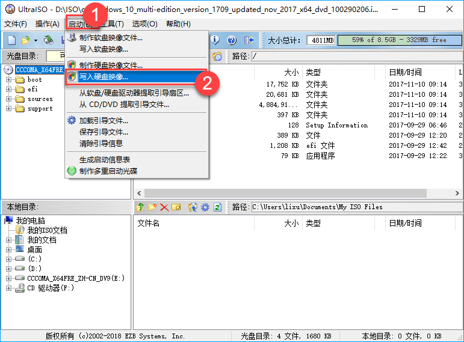Select the sources folder in disc tree

(x=40, y=99)
